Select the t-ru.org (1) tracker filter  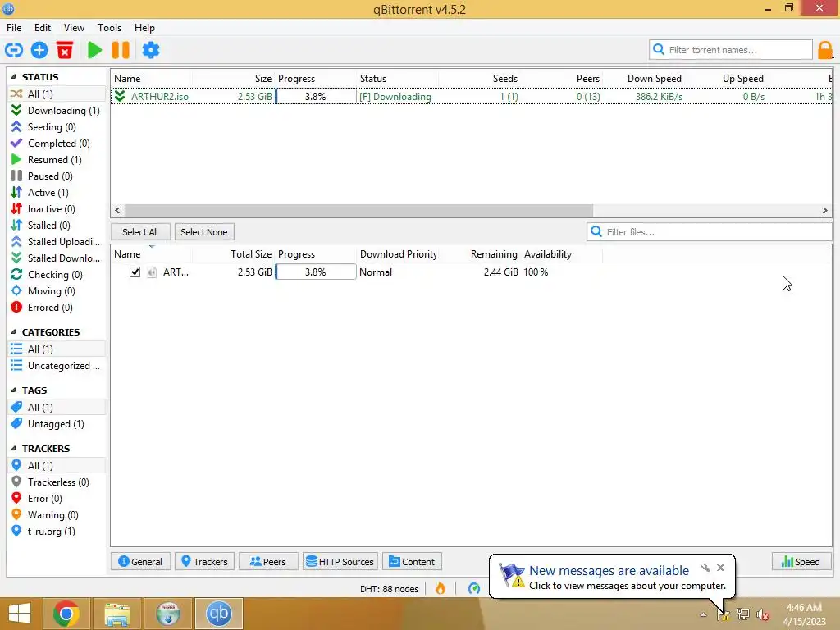pos(56,532)
